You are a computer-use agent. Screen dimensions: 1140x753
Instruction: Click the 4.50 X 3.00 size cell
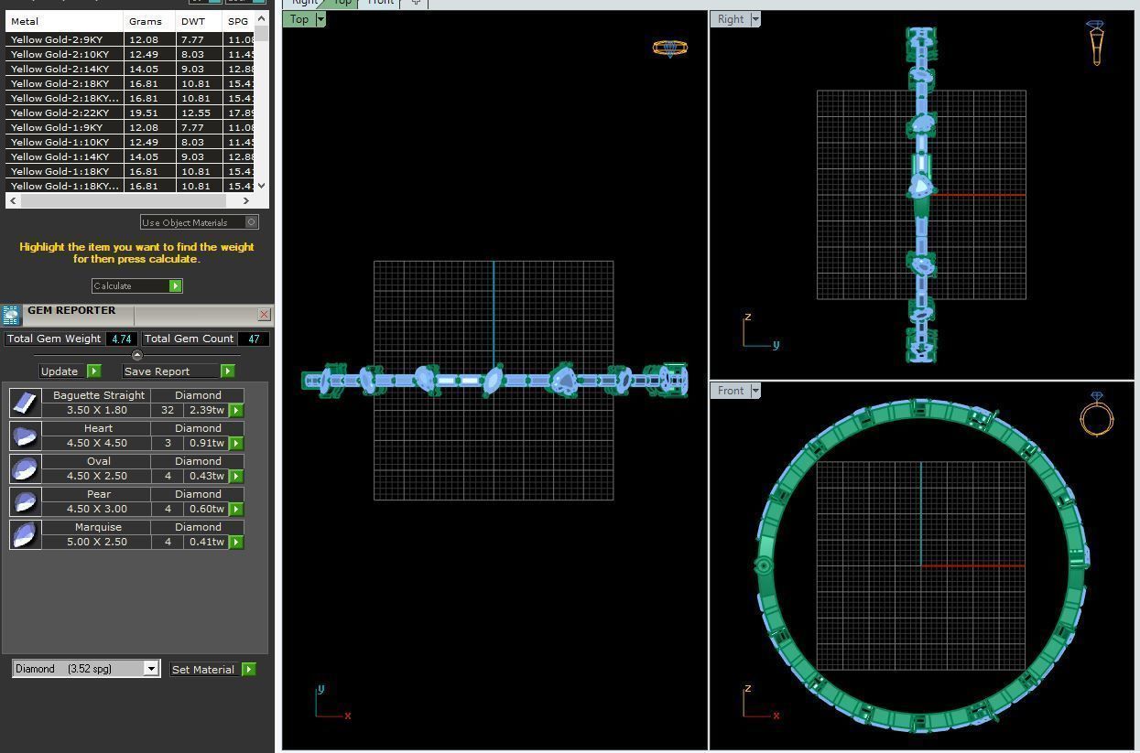point(98,509)
